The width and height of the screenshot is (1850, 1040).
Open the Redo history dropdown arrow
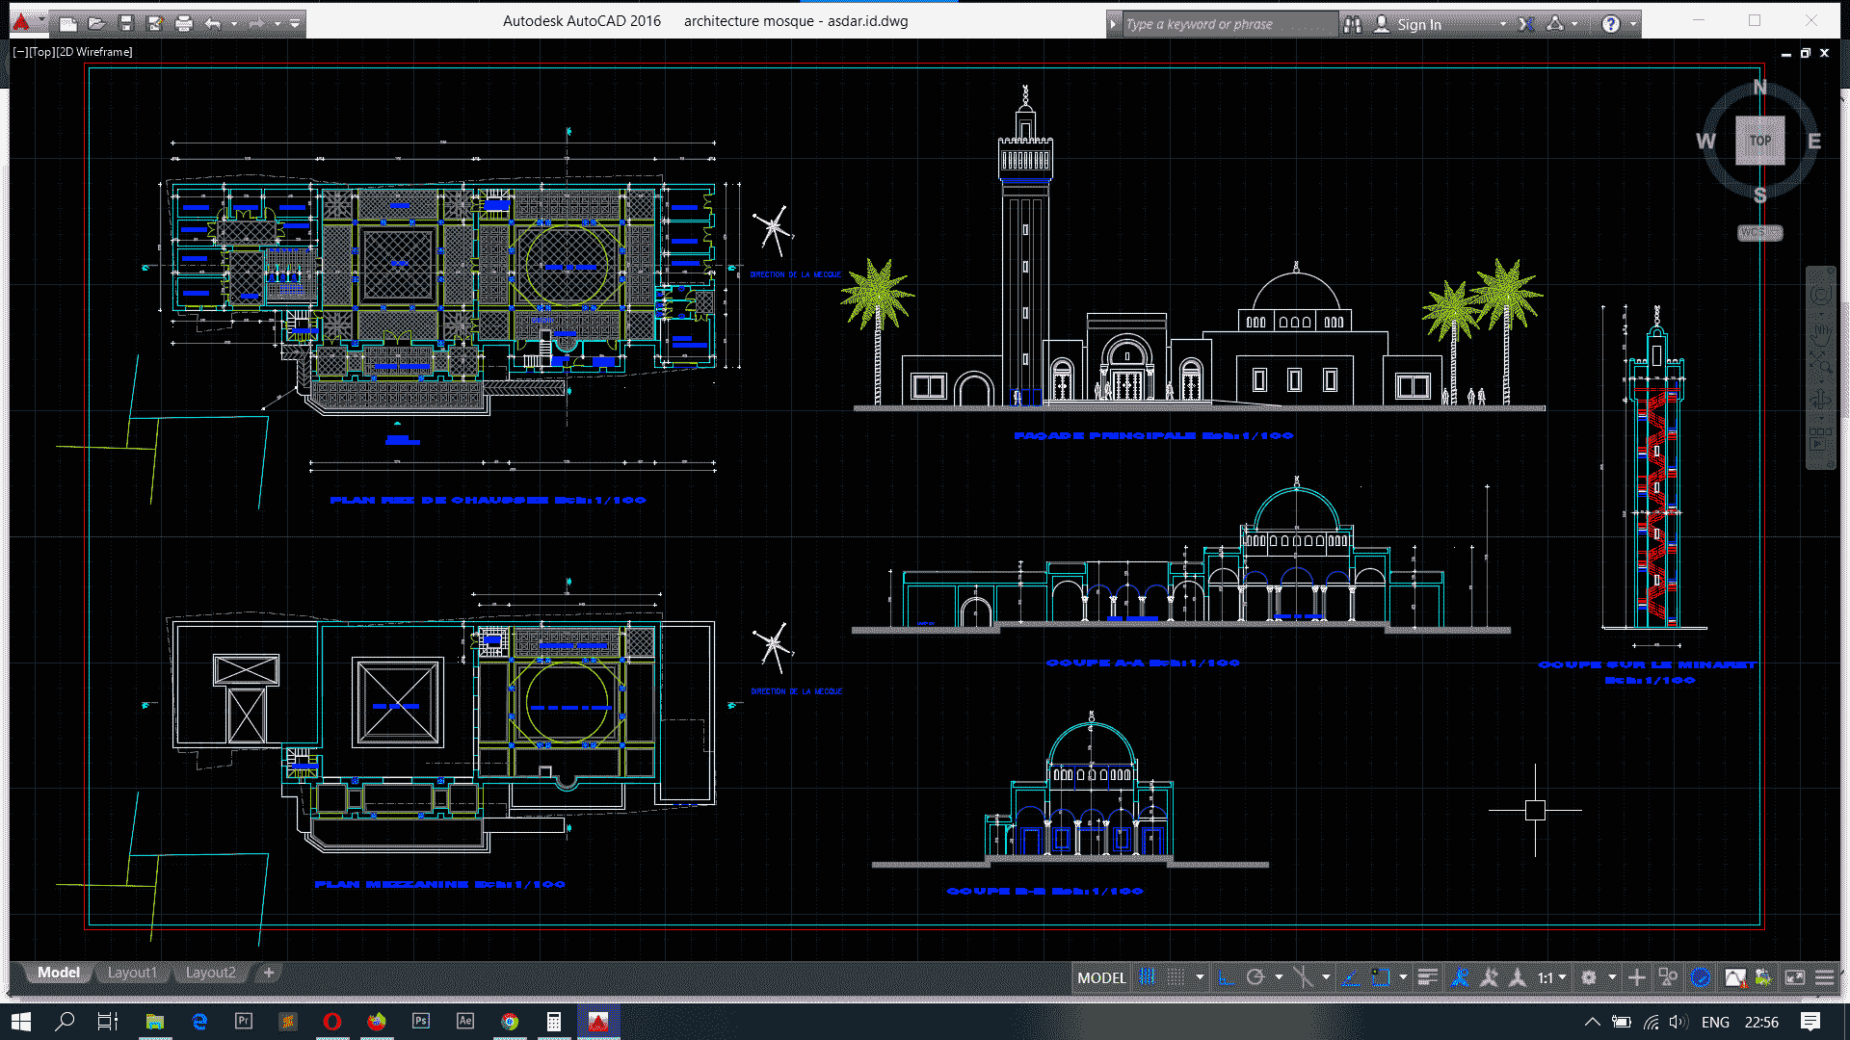click(x=277, y=23)
